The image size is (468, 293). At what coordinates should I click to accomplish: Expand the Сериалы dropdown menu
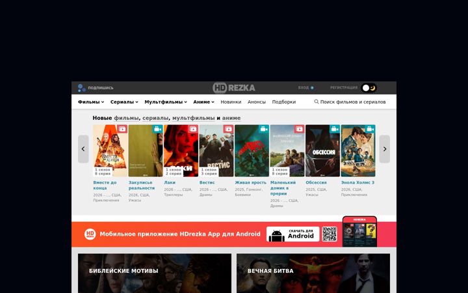point(124,102)
